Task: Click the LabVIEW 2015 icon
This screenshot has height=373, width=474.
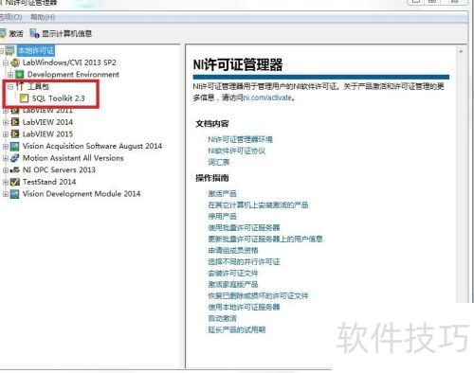Action: [15, 133]
